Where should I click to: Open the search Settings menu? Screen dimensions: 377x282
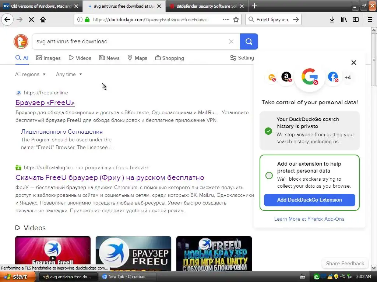242,58
